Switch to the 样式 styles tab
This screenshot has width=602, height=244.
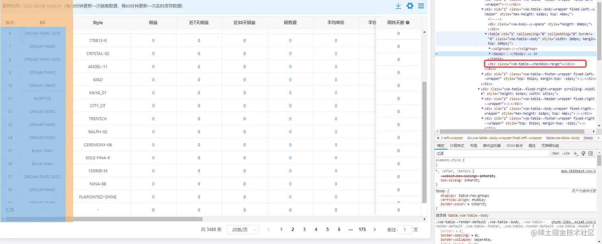440,146
